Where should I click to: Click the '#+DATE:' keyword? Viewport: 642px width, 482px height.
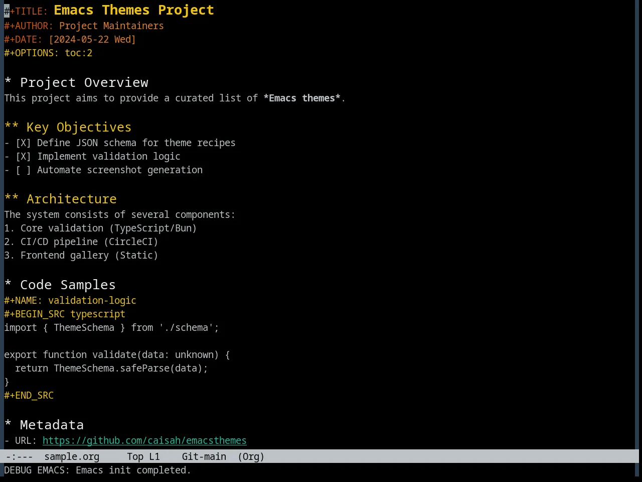pyautogui.click(x=24, y=40)
